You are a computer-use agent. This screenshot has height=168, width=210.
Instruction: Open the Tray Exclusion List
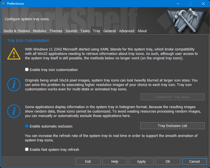tap(172, 126)
